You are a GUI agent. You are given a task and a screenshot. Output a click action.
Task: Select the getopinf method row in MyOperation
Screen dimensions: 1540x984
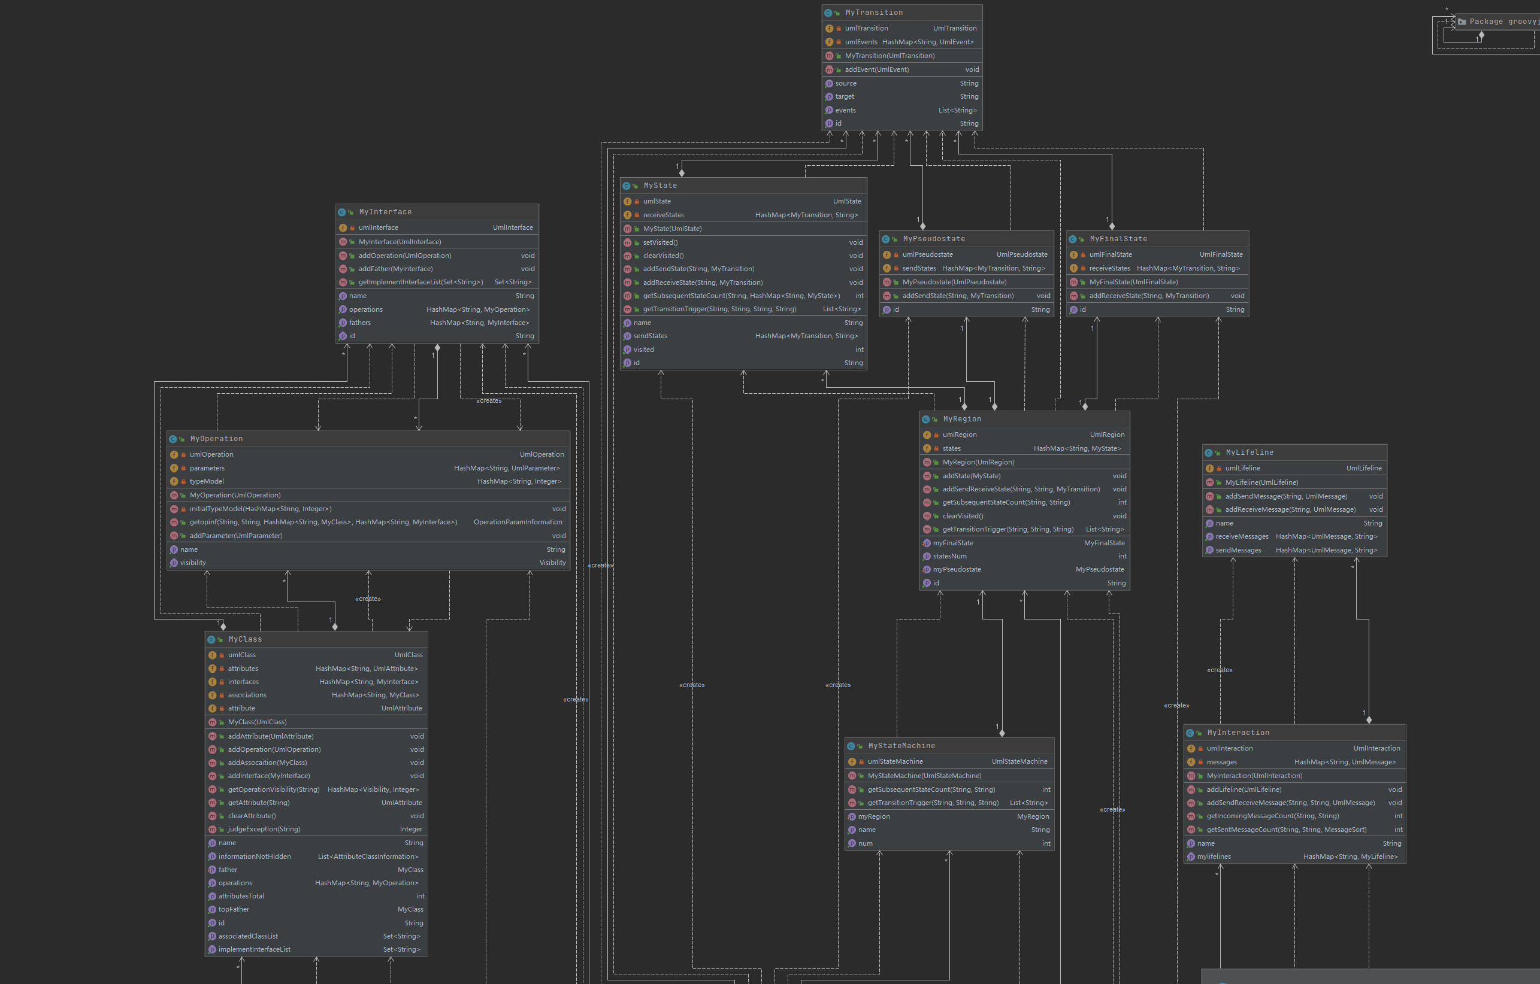point(323,523)
